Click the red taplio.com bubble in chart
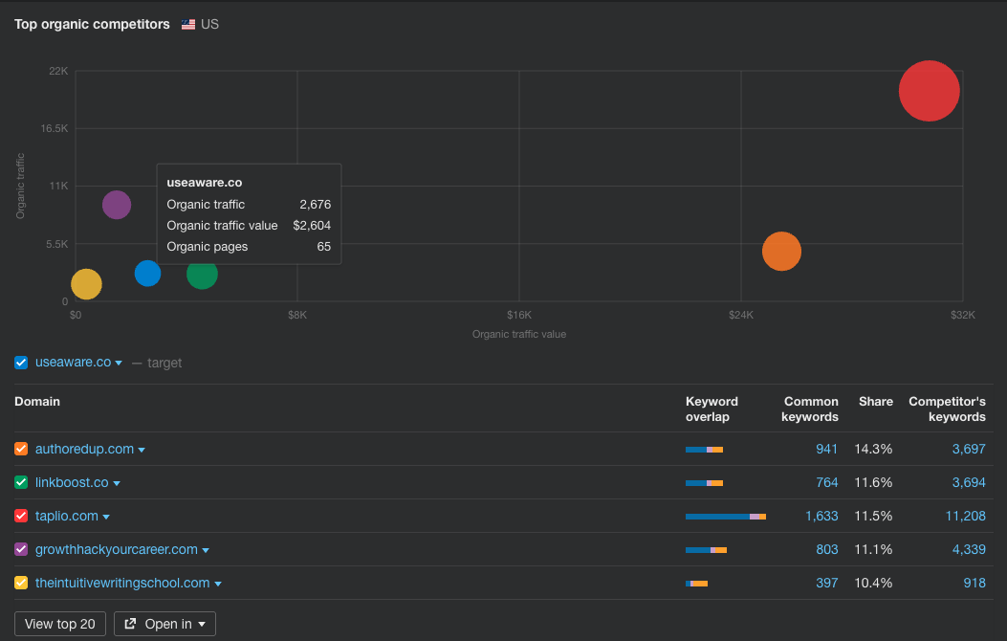Image resolution: width=1007 pixels, height=641 pixels. pos(929,91)
